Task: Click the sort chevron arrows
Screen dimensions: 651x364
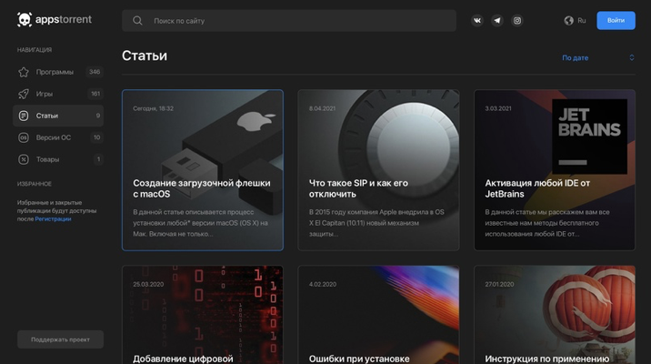Action: pyautogui.click(x=632, y=57)
